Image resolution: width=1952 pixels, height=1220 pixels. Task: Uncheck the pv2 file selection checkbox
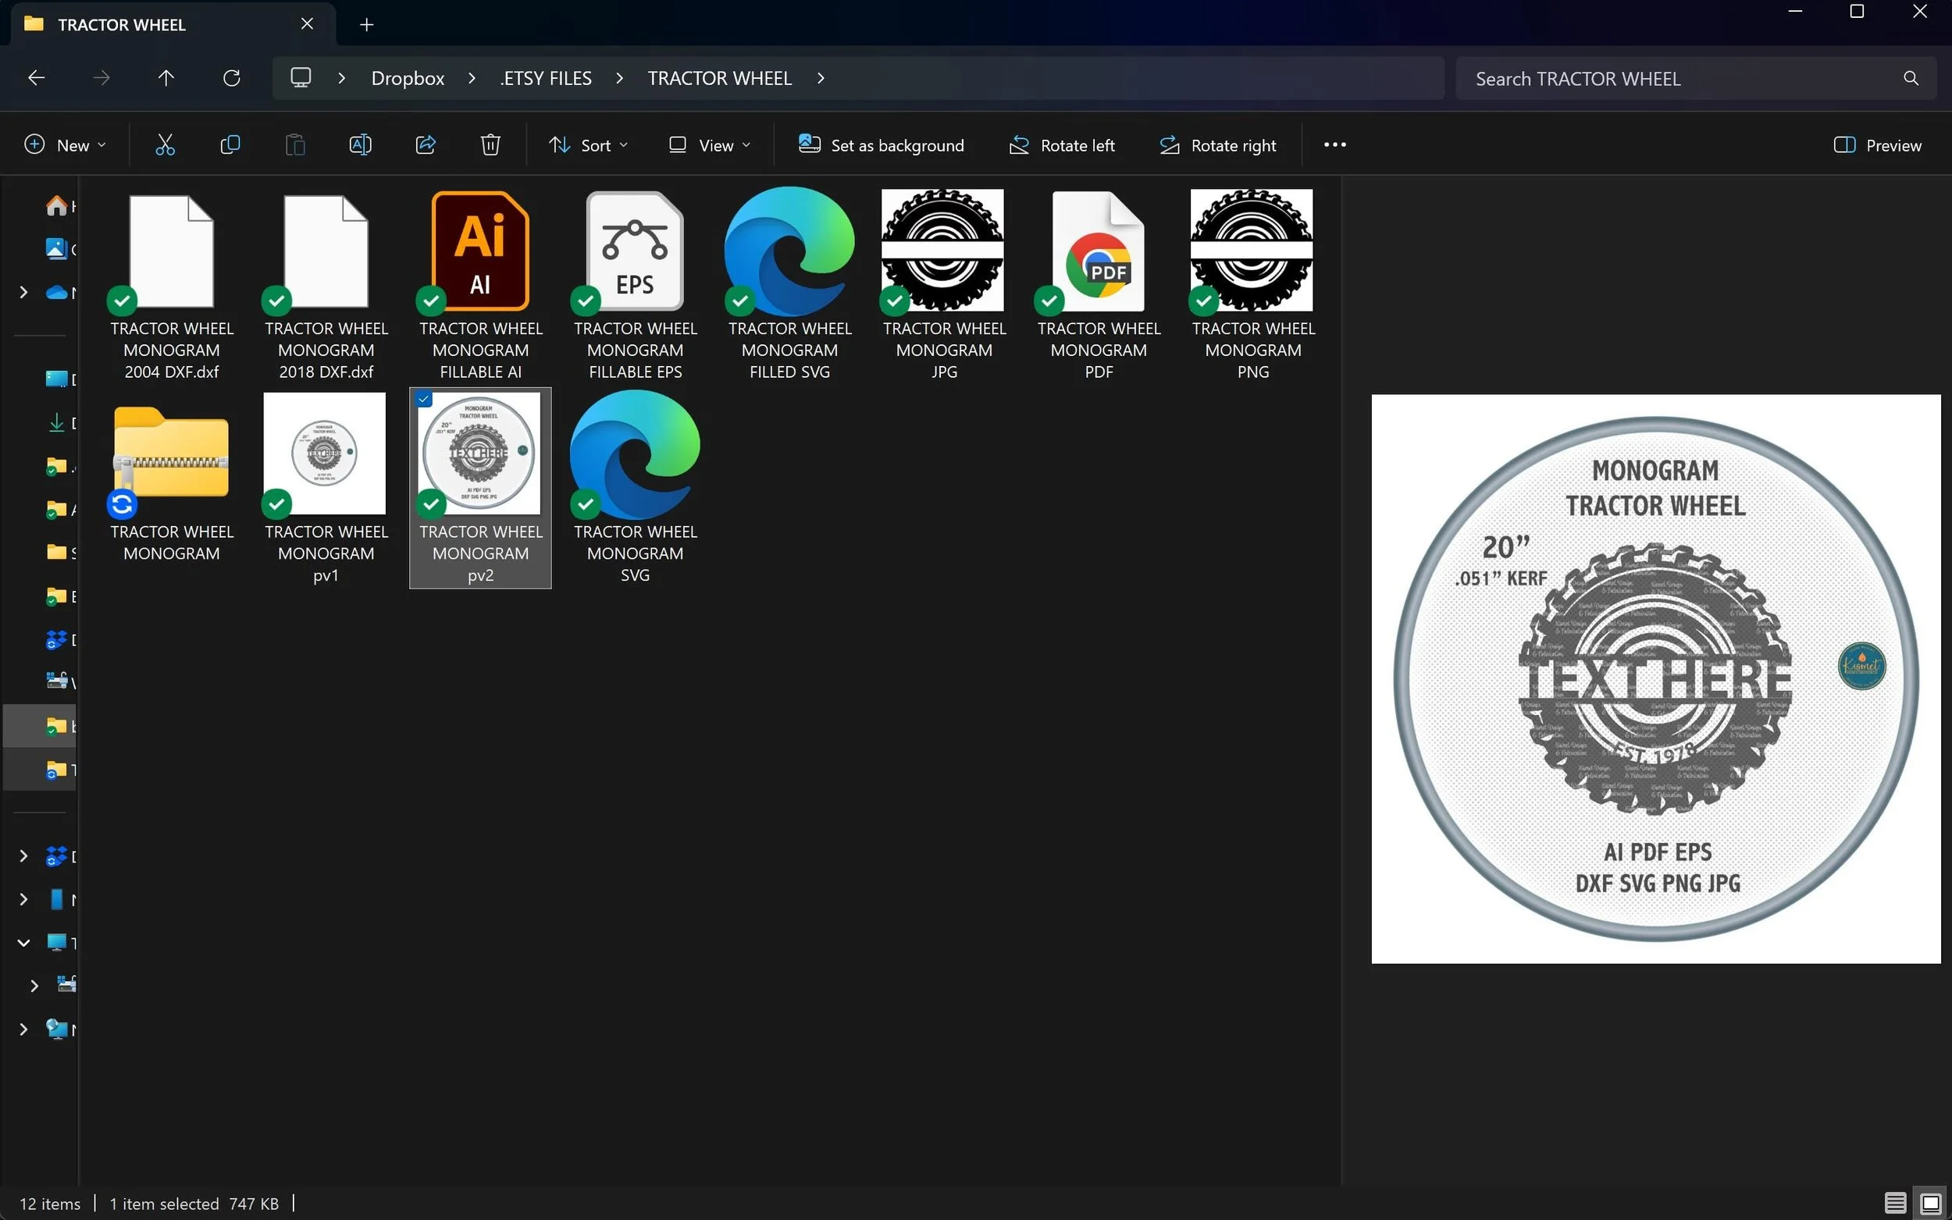pos(425,400)
